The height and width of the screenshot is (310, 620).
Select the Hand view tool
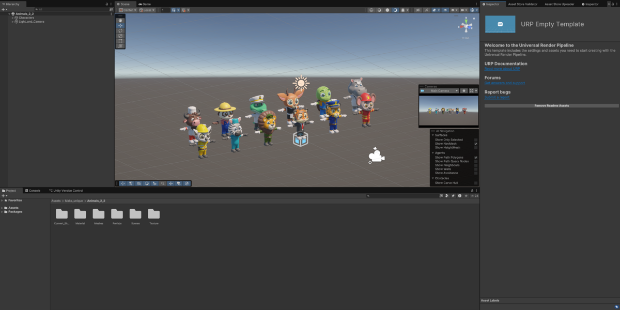[120, 20]
